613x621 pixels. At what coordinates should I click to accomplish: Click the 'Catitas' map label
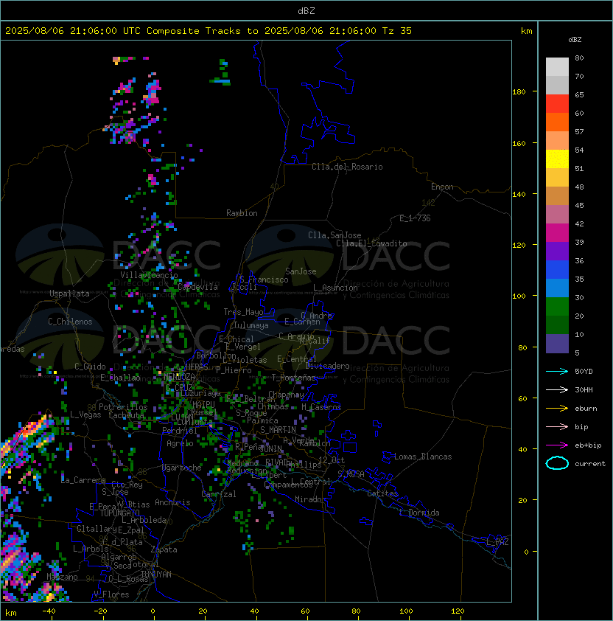point(382,493)
